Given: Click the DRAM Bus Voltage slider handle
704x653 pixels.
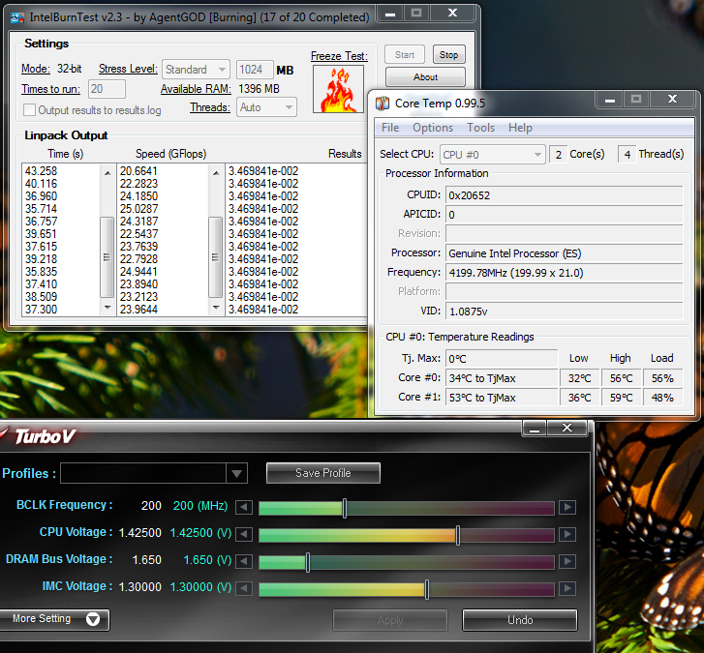Looking at the screenshot, I should (308, 562).
